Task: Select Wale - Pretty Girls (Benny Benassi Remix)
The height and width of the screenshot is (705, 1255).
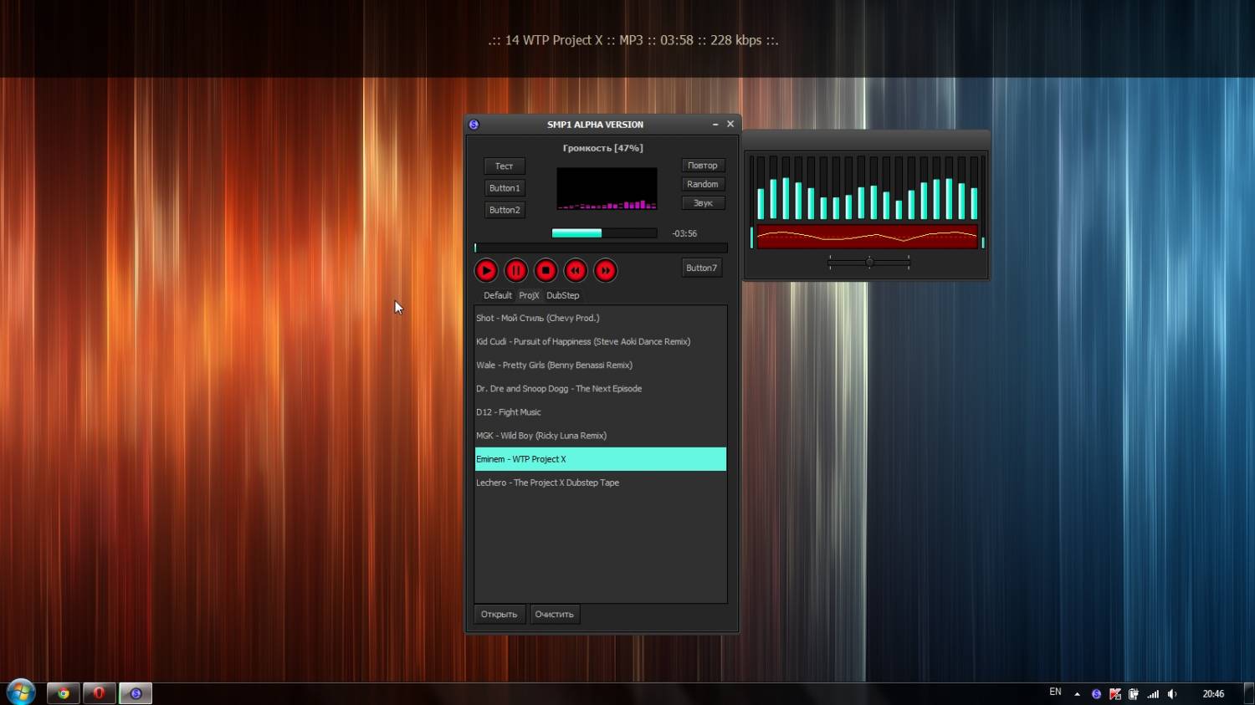Action: 601,365
